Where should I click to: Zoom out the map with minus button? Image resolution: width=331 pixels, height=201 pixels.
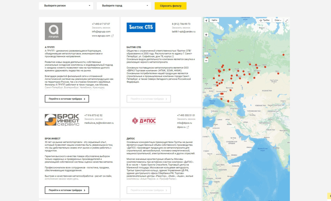(x=206, y=60)
